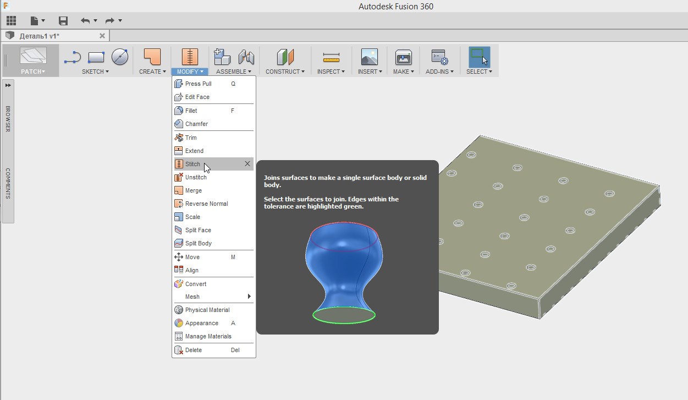
Task: Choose Unstitch menu item
Action: coord(213,177)
